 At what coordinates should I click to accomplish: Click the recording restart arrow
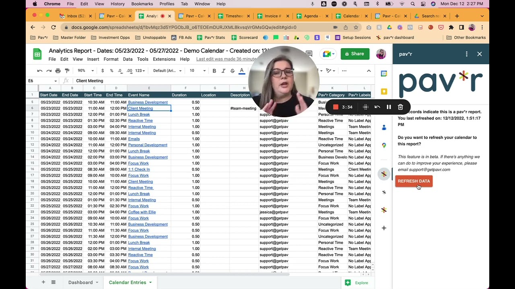tap(377, 107)
